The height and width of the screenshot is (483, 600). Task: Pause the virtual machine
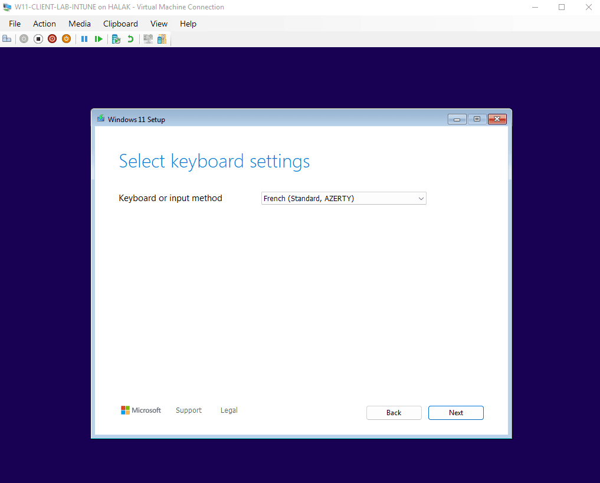click(84, 38)
